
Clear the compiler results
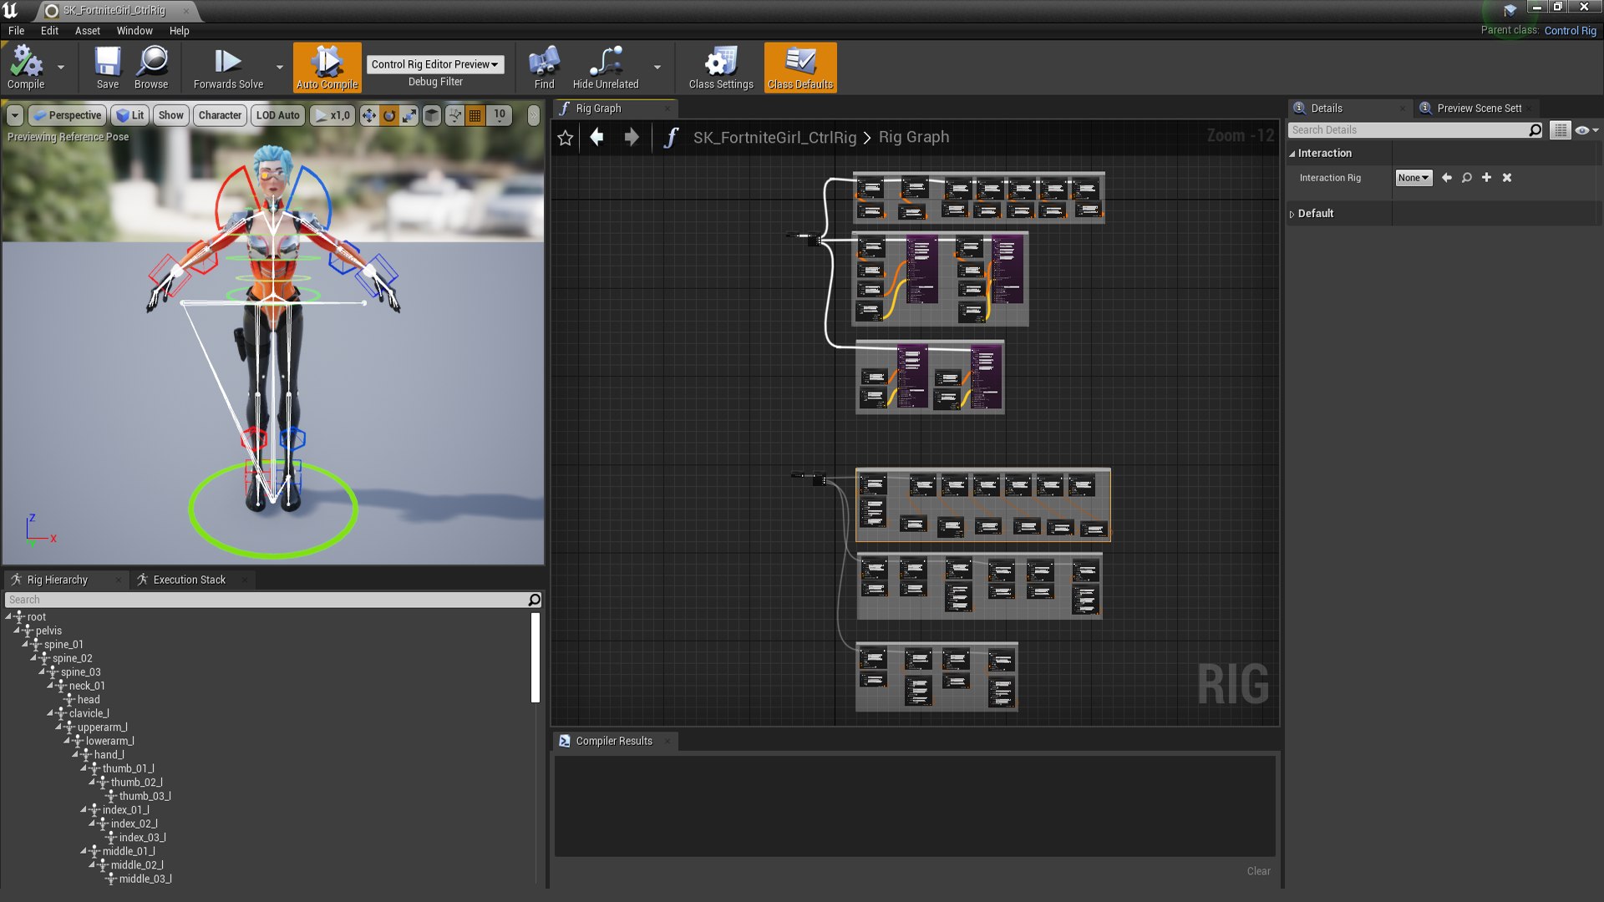tap(1258, 871)
